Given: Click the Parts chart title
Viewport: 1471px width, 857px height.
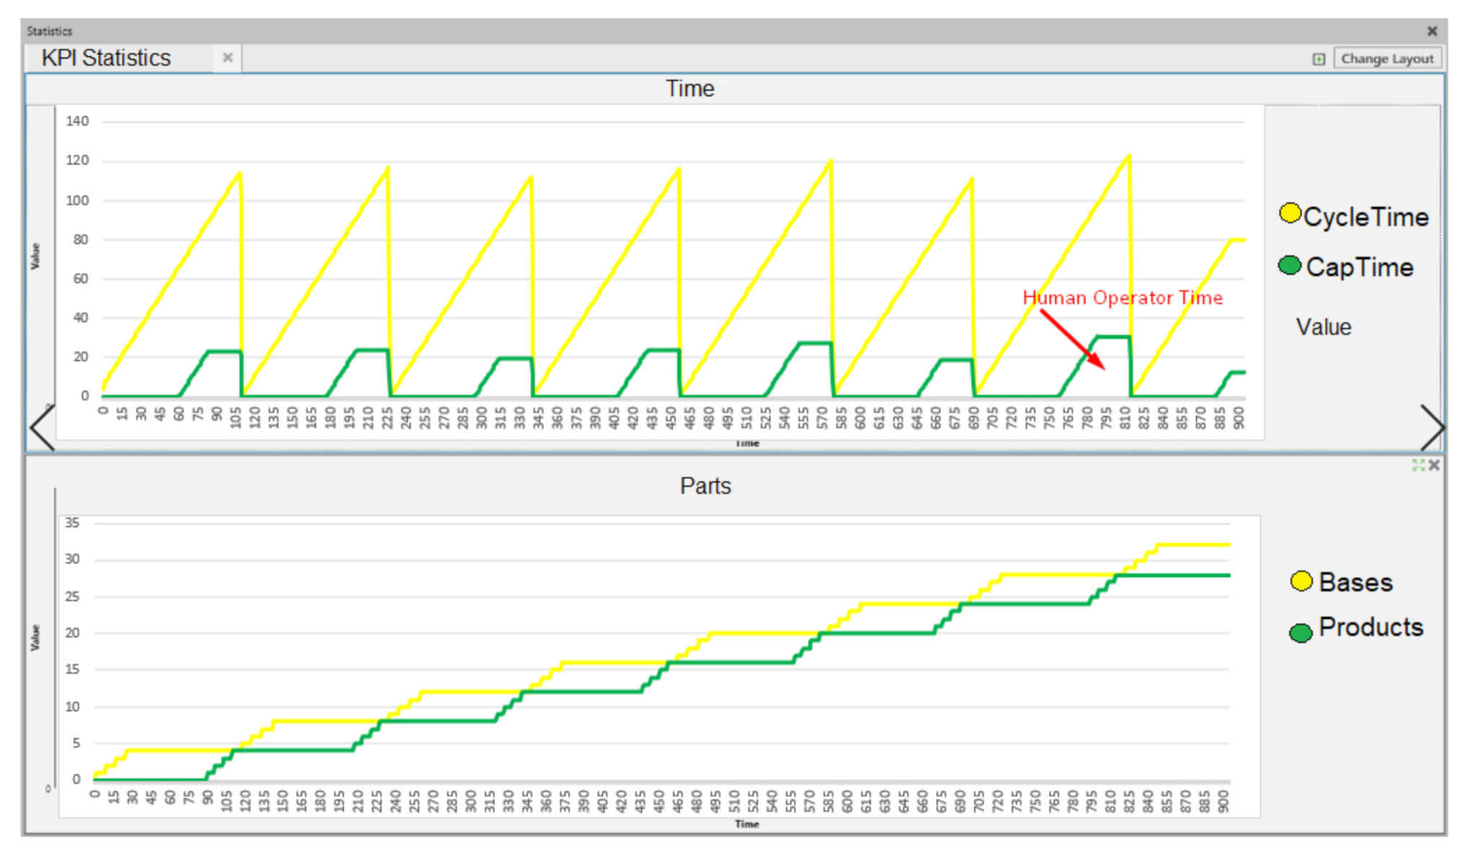Looking at the screenshot, I should point(705,486).
